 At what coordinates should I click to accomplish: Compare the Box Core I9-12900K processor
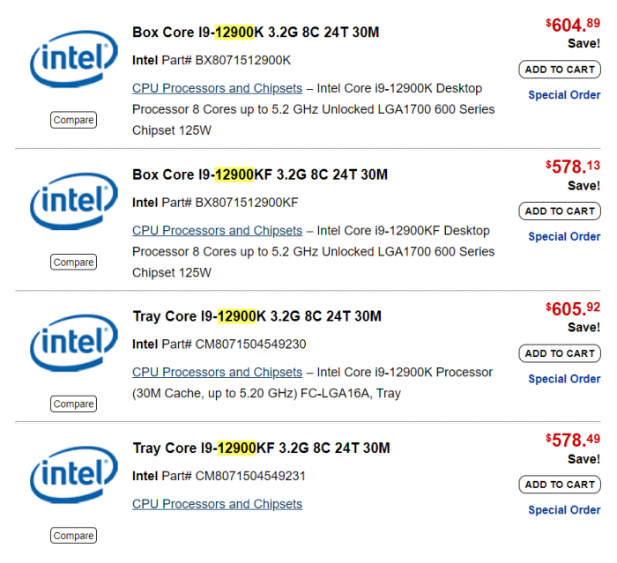73,120
